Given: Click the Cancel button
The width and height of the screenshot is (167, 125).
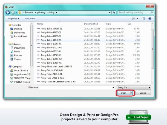Looking at the screenshot, I should click(143, 93).
